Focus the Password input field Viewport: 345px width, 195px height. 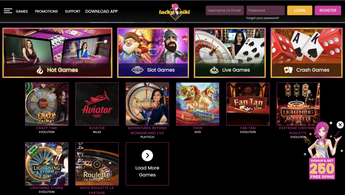[265, 10]
